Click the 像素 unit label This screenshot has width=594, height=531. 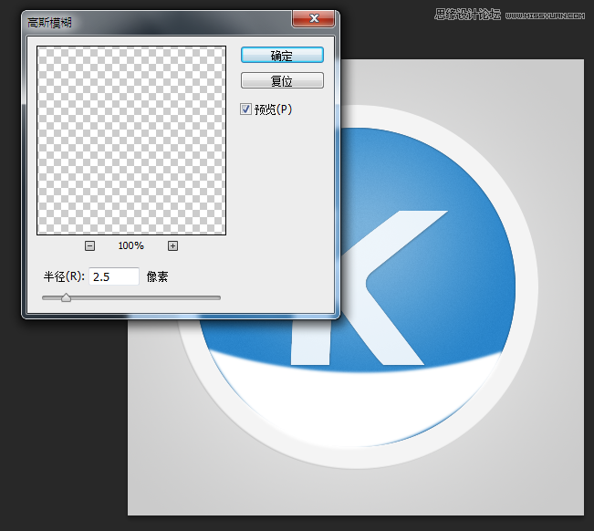[157, 276]
